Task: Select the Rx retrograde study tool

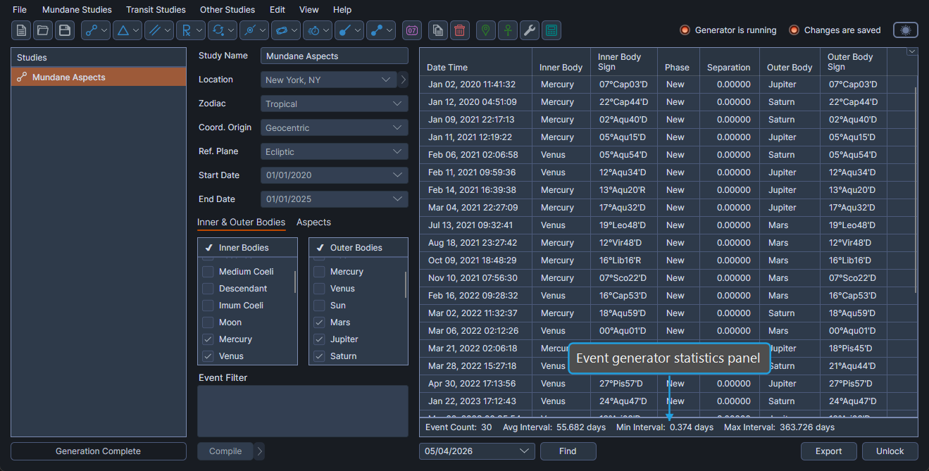Action: coord(191,30)
